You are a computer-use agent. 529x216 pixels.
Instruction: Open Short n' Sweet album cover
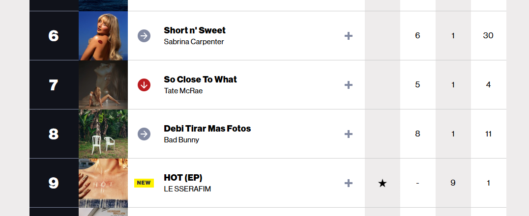tap(103, 36)
